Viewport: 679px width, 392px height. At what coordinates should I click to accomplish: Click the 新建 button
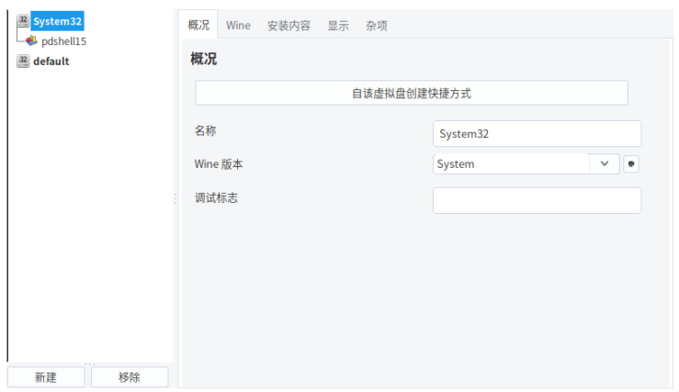click(46, 377)
